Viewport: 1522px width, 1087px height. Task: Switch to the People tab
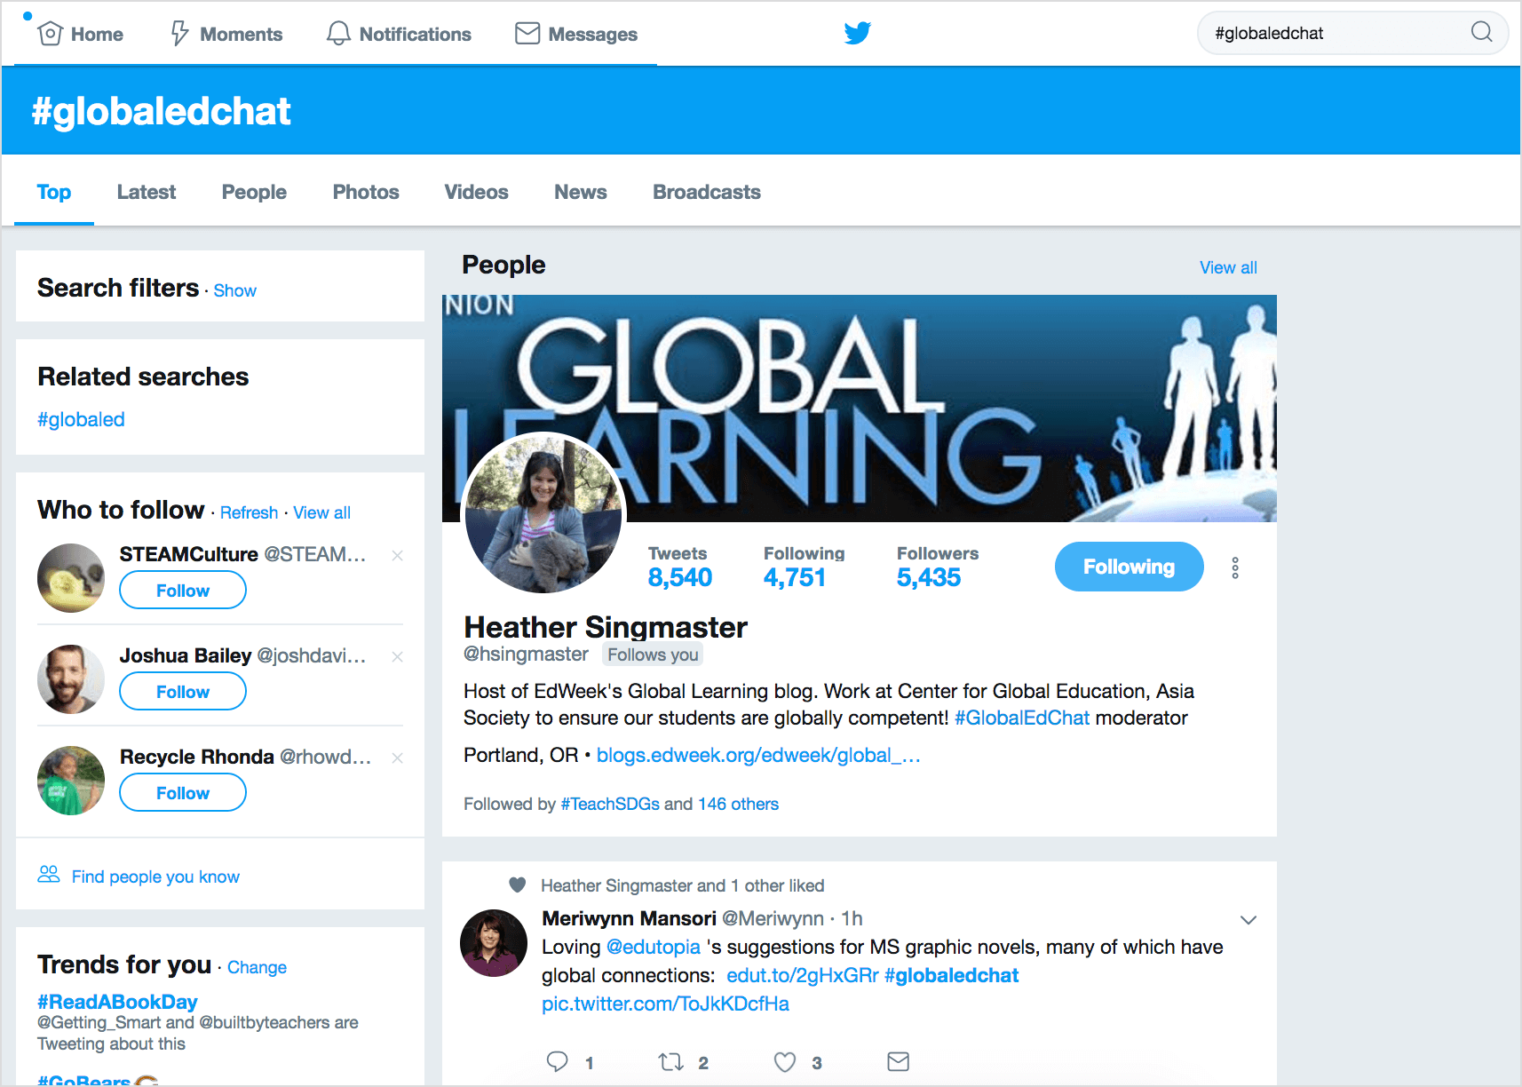[254, 192]
